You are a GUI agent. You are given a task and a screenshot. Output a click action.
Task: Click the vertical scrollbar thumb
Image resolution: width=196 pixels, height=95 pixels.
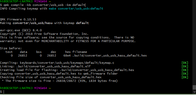[194, 87]
